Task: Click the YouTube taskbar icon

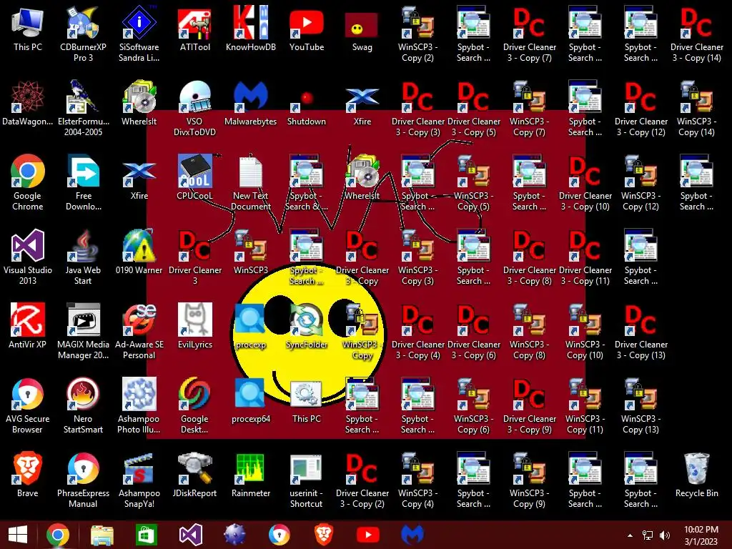Action: [x=368, y=535]
